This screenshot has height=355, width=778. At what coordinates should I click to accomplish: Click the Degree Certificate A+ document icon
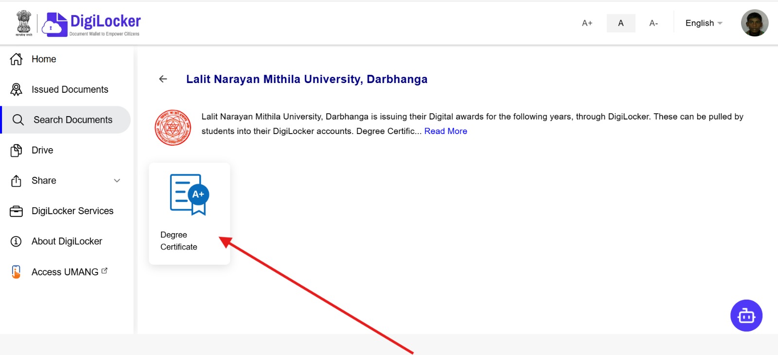[189, 195]
